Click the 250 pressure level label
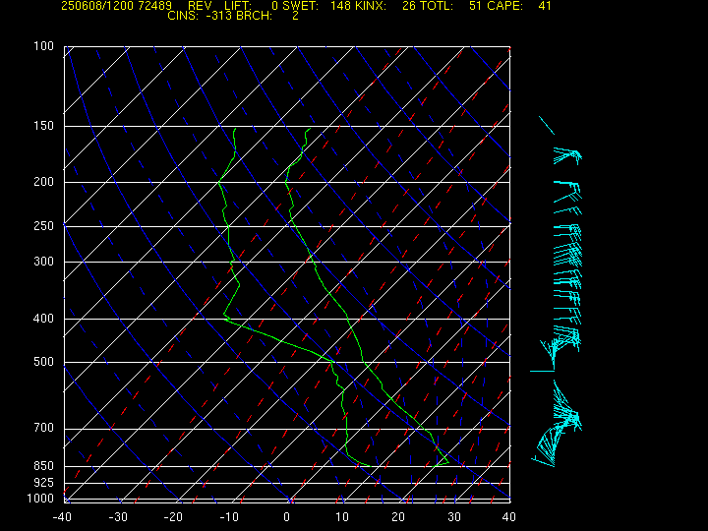Viewport: 708px width, 531px height. pos(44,225)
